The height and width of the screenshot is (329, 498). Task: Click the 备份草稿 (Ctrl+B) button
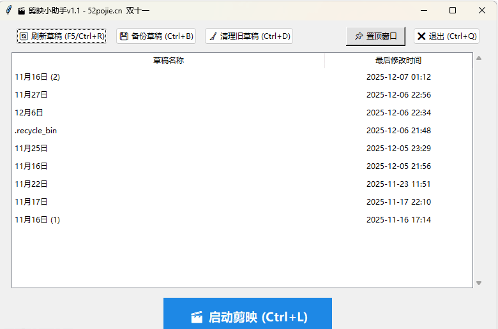[156, 36]
